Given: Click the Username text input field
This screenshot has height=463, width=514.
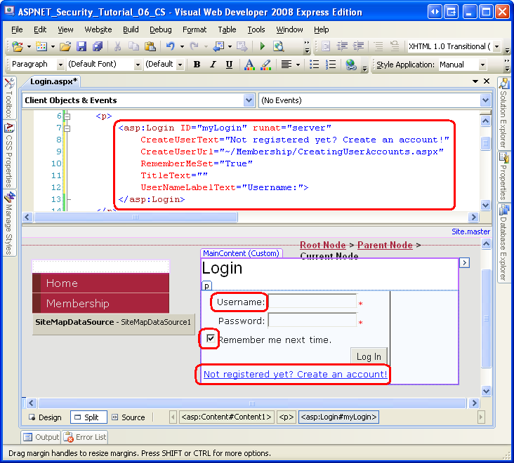Looking at the screenshot, I should click(312, 302).
